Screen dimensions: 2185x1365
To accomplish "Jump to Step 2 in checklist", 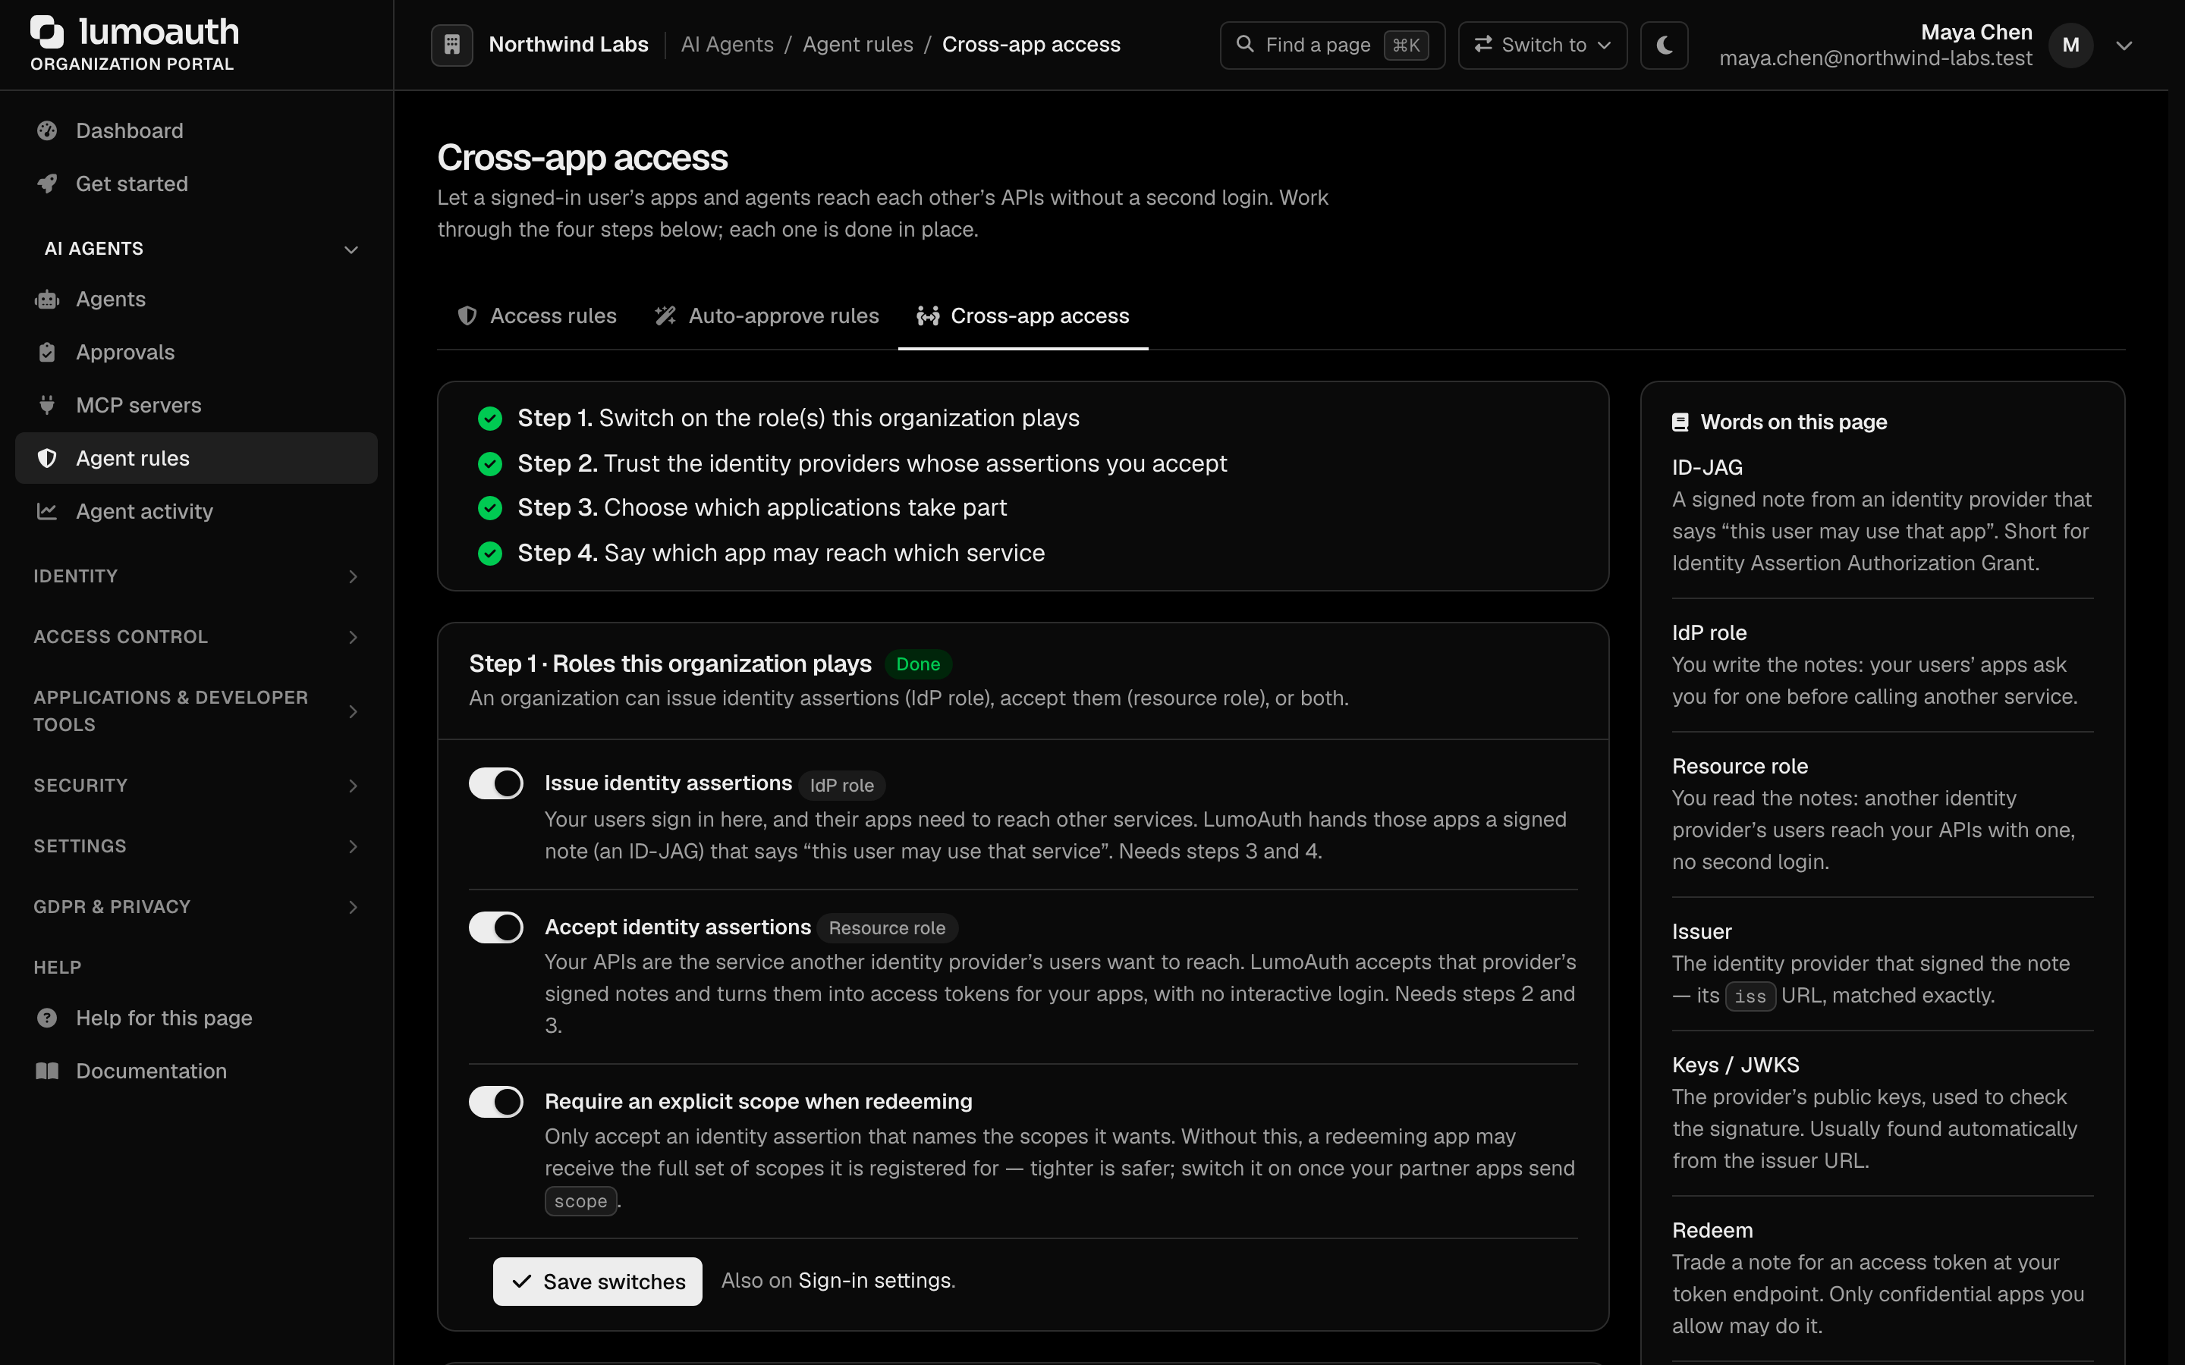I will click(x=871, y=464).
